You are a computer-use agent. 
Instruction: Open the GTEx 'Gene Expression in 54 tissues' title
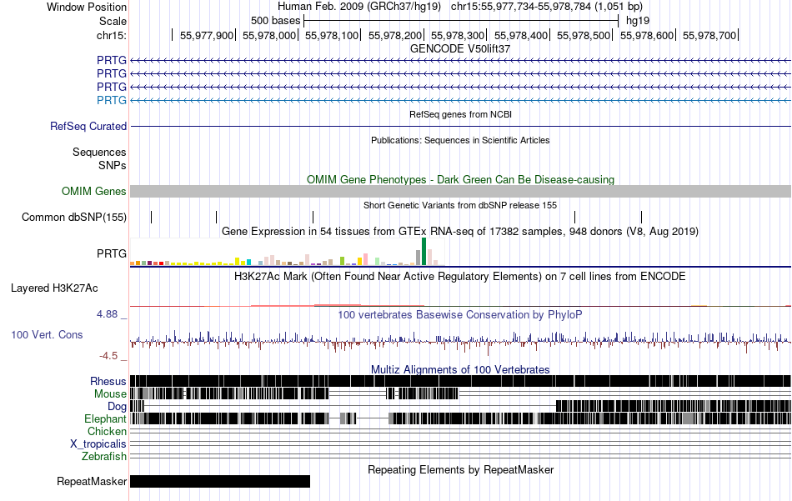(x=460, y=231)
